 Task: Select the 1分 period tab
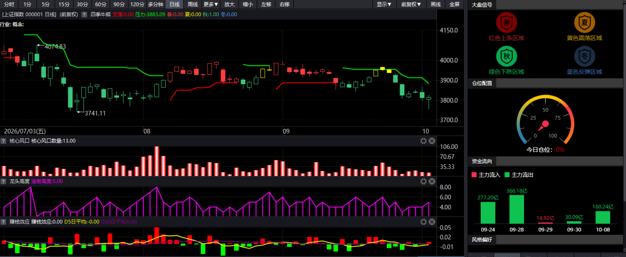(x=27, y=4)
